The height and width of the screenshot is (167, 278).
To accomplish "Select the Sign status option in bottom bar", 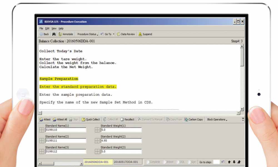I will tap(192, 162).
